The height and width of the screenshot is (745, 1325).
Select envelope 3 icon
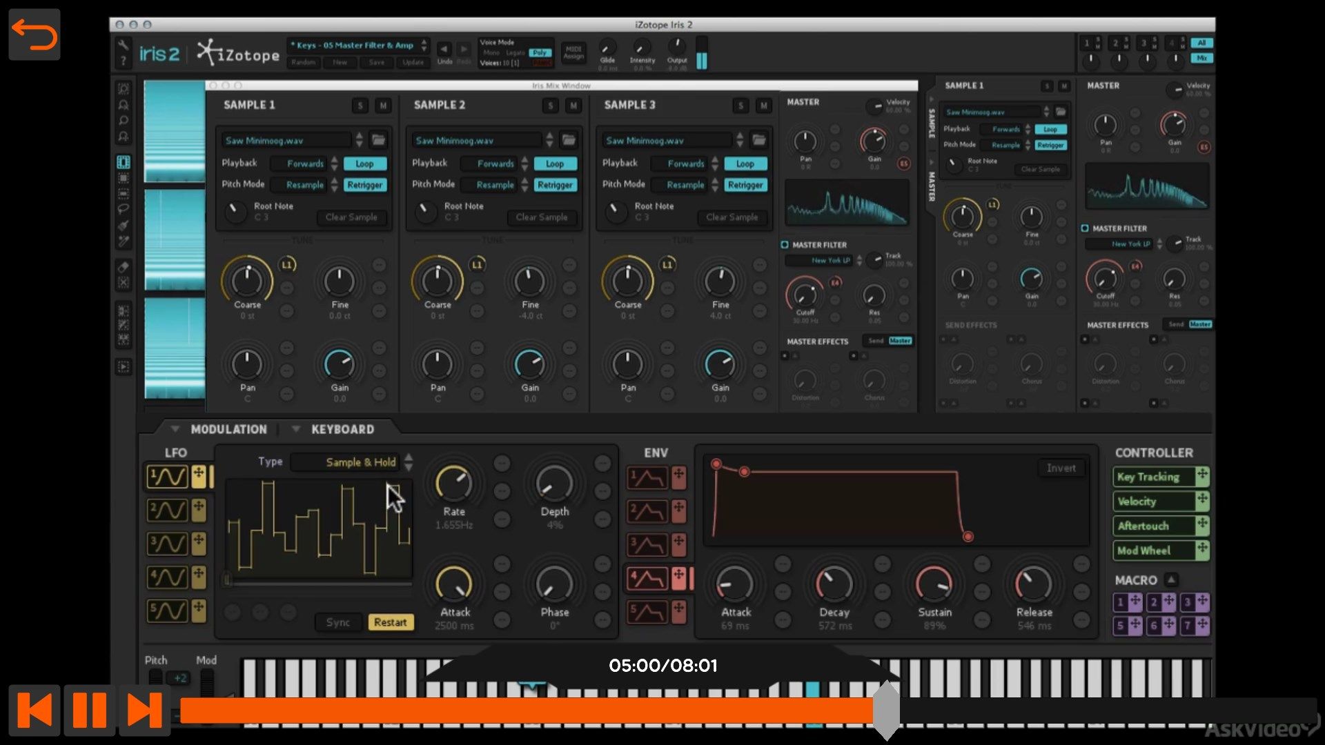pos(647,545)
